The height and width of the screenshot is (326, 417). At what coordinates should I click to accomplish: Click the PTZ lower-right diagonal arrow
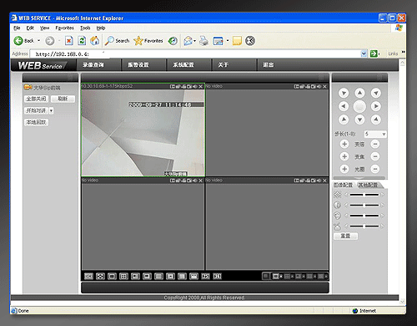point(376,120)
